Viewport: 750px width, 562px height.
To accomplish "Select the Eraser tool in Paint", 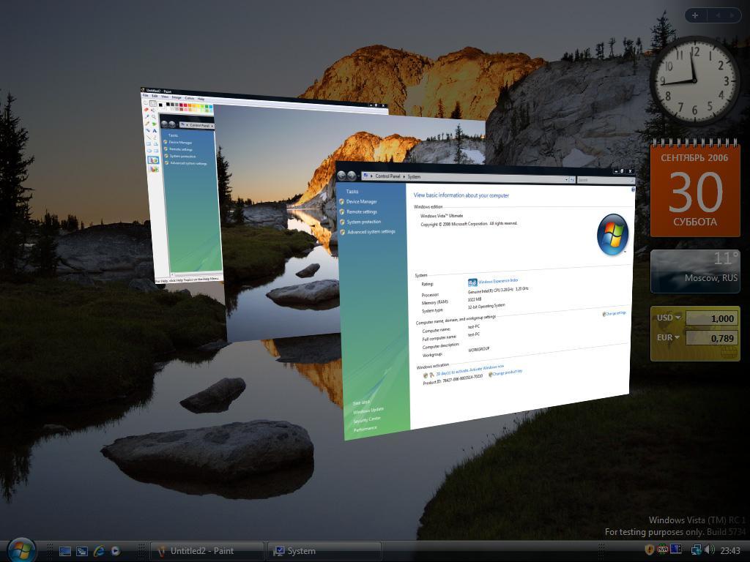I will (146, 109).
